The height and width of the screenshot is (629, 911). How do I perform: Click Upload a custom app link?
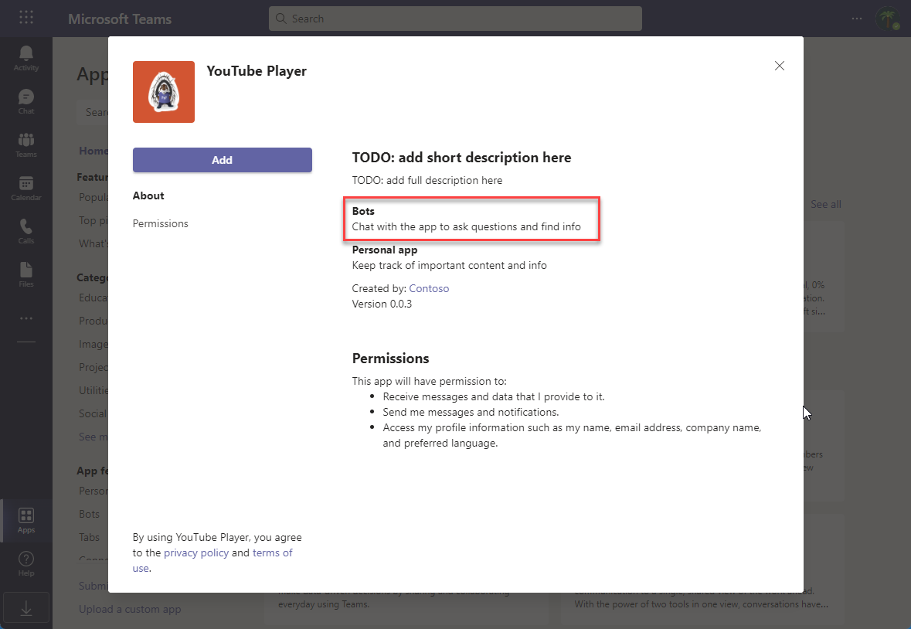130,609
